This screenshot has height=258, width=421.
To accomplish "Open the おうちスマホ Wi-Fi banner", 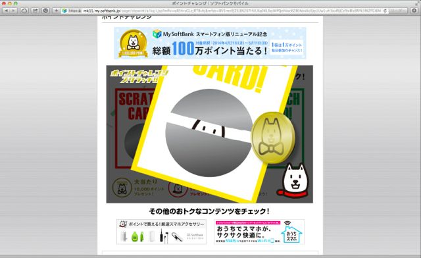I will 259,232.
